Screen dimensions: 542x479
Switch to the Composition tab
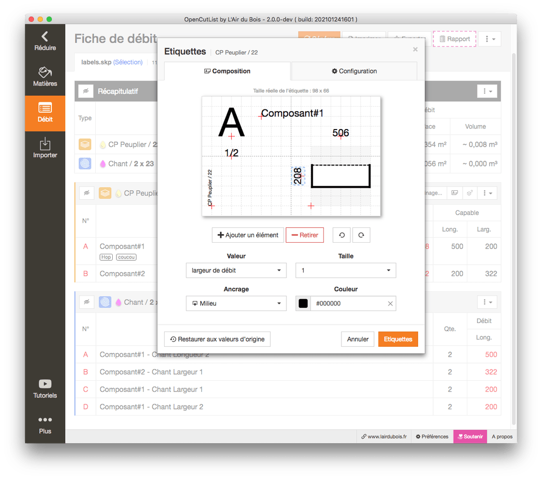227,71
